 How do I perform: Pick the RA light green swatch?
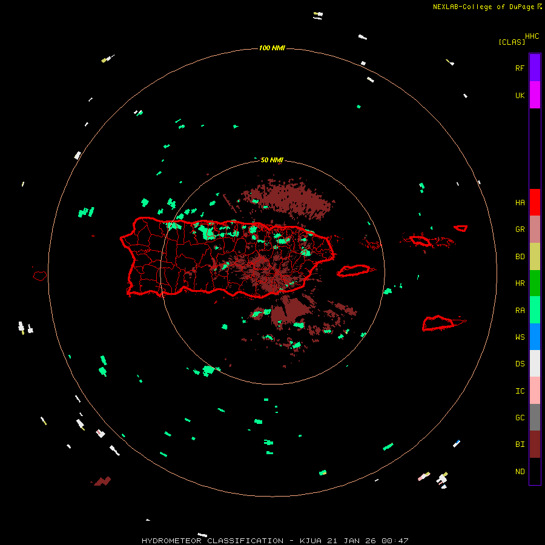point(535,310)
